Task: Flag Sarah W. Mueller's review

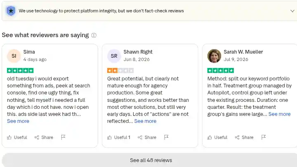Action: 264,137
